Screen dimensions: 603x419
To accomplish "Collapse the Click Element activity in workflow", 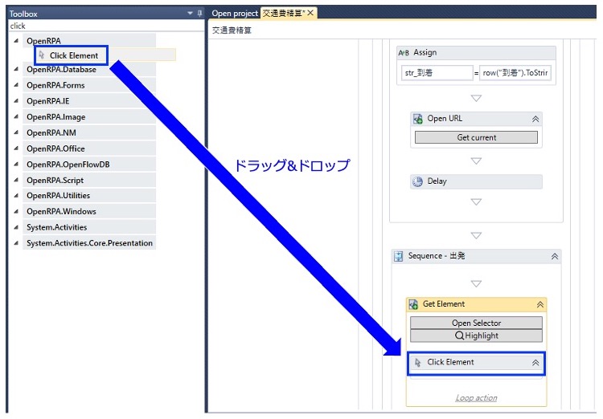I will 535,363.
